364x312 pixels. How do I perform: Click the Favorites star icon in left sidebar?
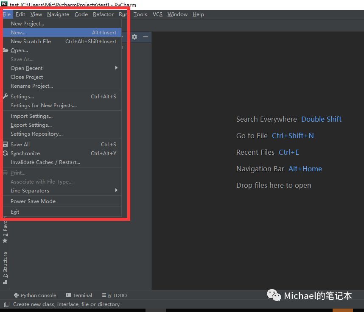5,241
